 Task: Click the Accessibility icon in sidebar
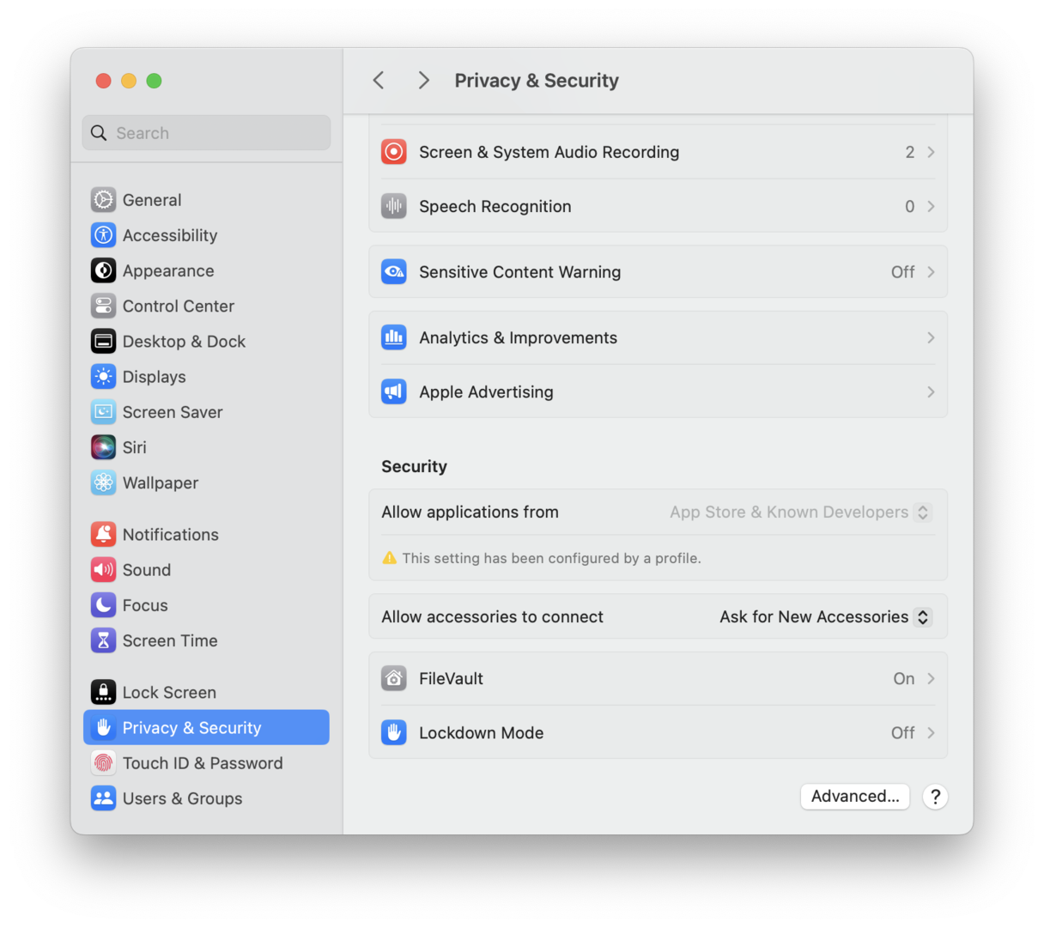point(103,235)
